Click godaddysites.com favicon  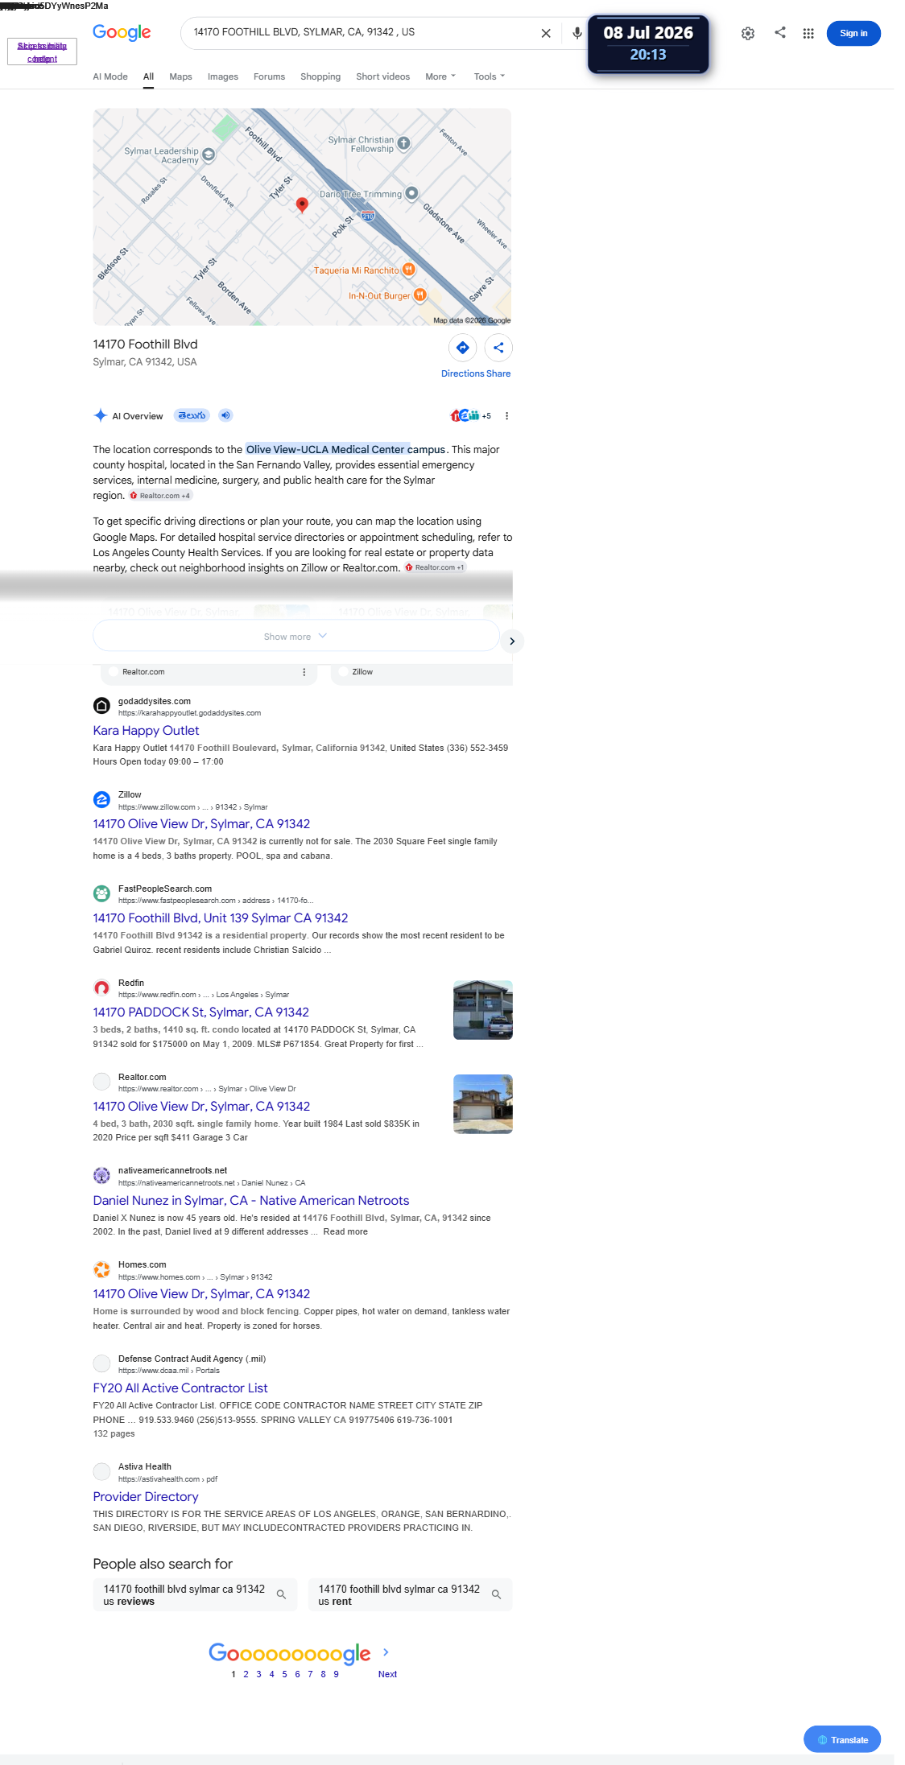(101, 706)
